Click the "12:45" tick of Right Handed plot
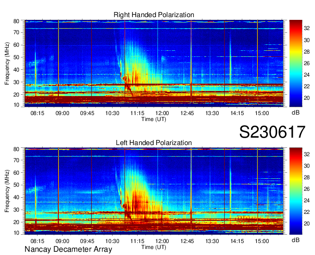 pos(187,113)
